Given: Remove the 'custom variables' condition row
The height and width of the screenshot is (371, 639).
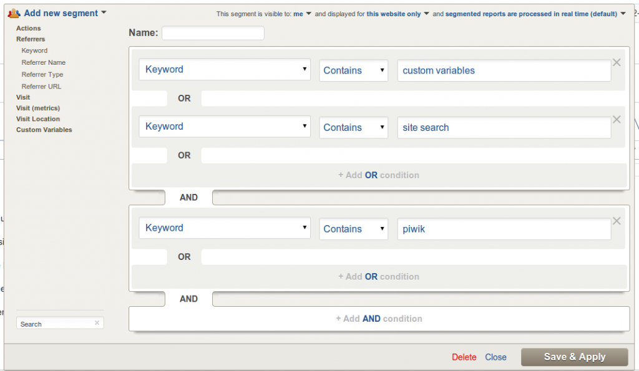Looking at the screenshot, I should (617, 62).
